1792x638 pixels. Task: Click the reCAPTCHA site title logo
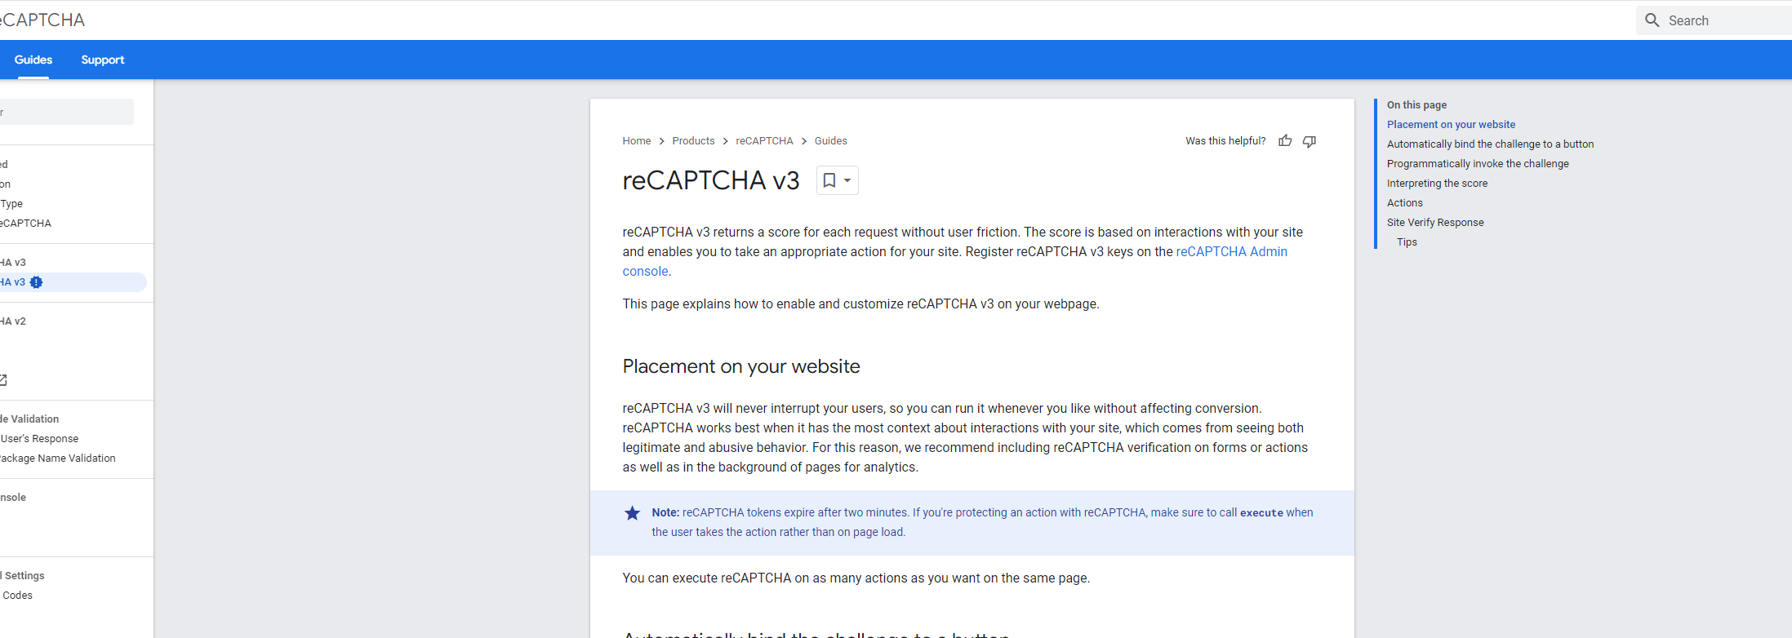42,20
